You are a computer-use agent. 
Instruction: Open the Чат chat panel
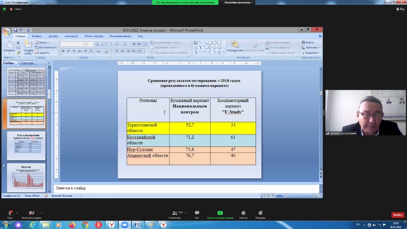tap(197, 213)
